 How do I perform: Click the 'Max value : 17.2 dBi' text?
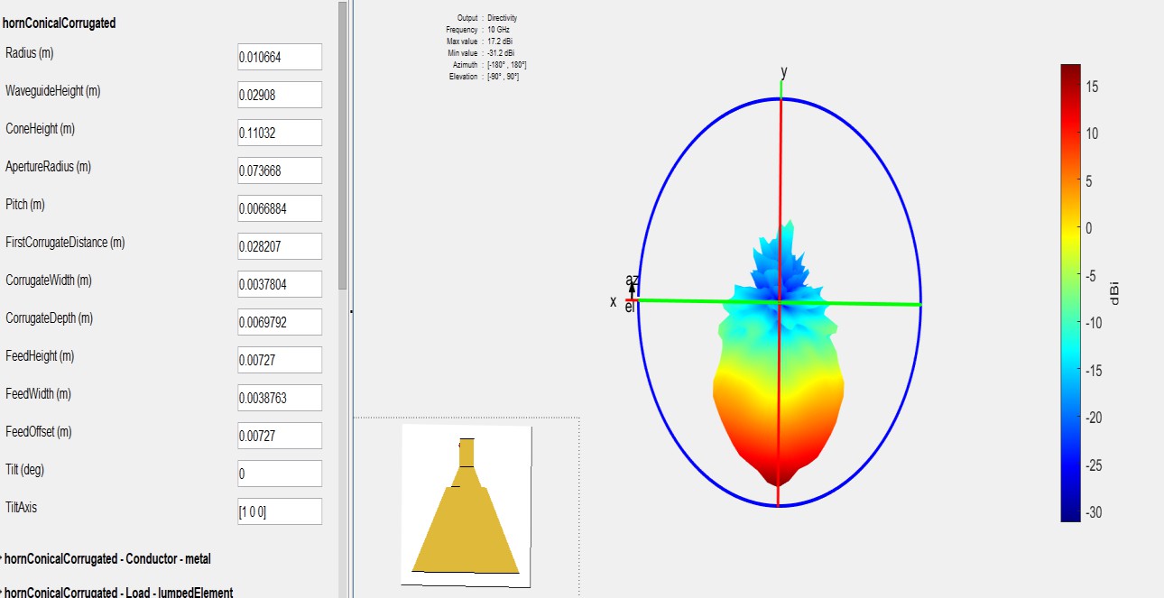[480, 41]
